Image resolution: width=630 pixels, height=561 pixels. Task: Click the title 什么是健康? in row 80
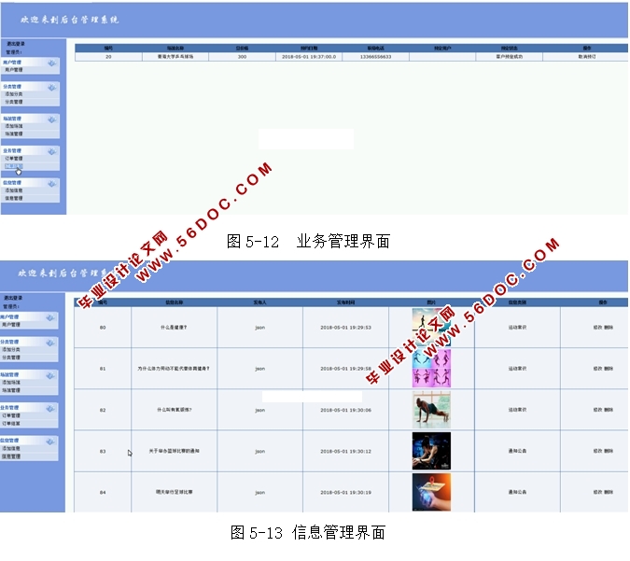174,328
